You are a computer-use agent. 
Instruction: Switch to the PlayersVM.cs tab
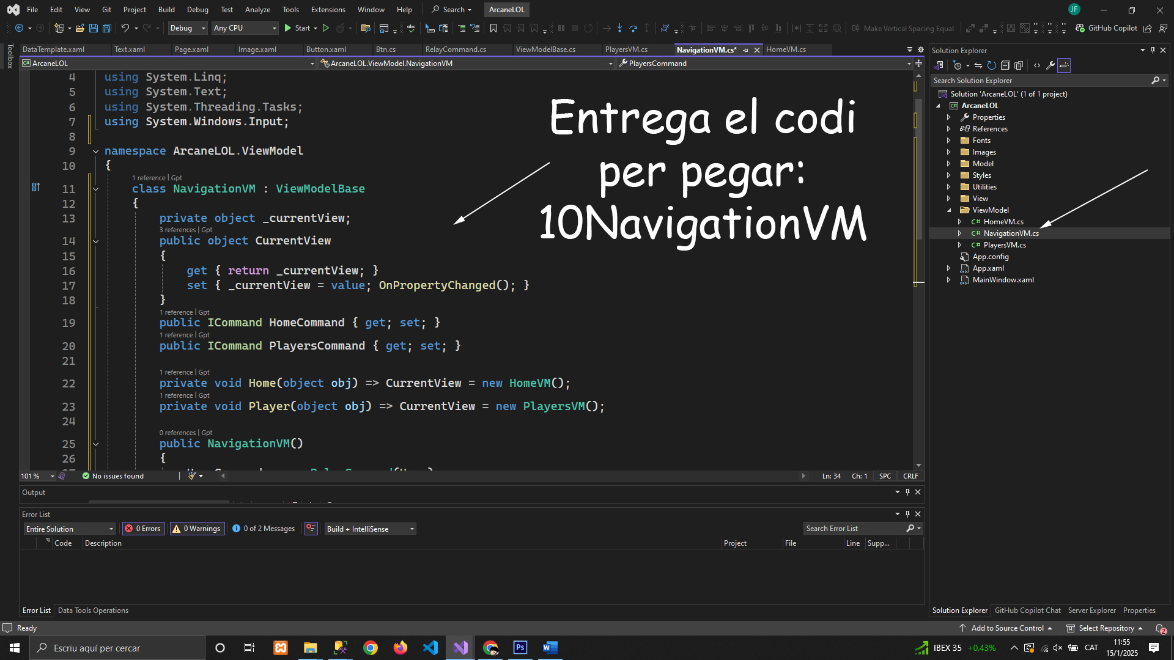626,50
